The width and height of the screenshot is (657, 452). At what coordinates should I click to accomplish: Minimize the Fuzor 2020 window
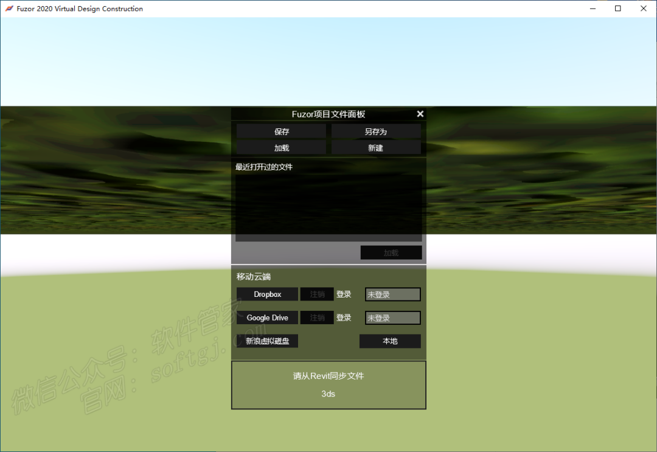coord(592,9)
